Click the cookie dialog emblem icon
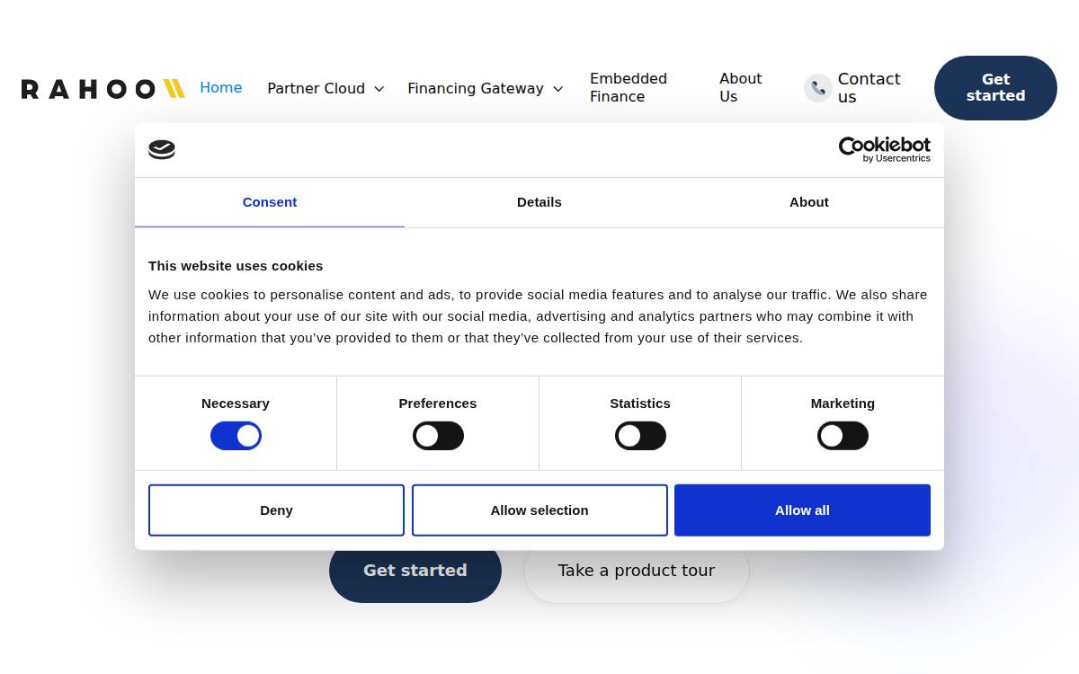1079x674 pixels. (x=162, y=149)
